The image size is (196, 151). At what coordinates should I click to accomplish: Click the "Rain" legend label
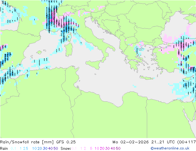point(4,149)
